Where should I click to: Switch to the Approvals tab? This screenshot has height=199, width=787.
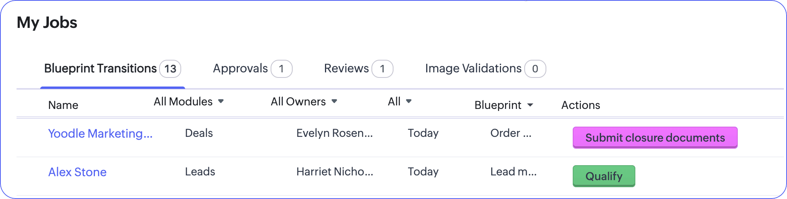pos(252,69)
